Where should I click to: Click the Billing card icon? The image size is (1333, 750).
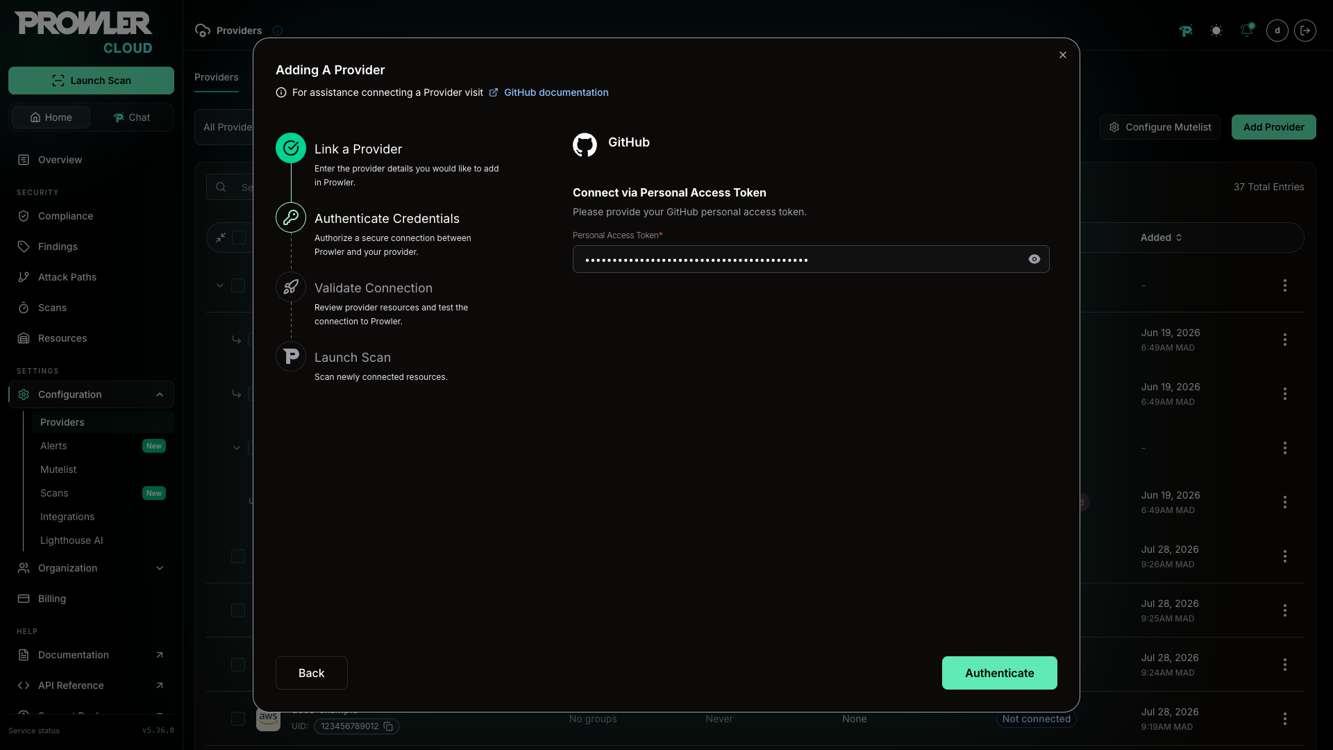[24, 599]
